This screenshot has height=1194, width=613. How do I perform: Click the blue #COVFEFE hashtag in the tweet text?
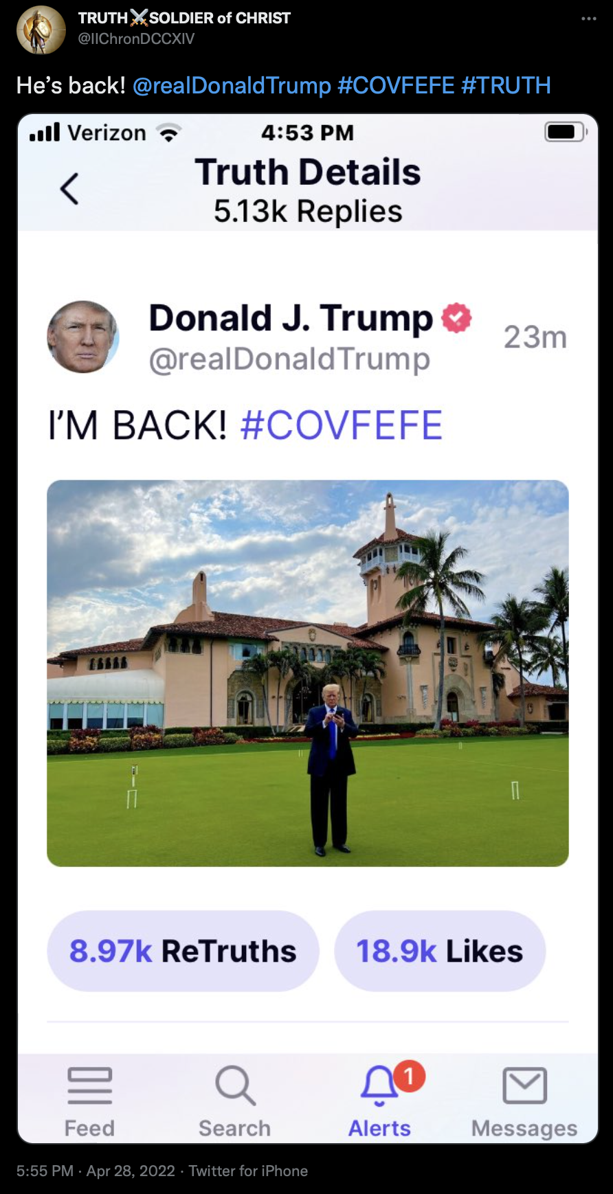(x=396, y=85)
